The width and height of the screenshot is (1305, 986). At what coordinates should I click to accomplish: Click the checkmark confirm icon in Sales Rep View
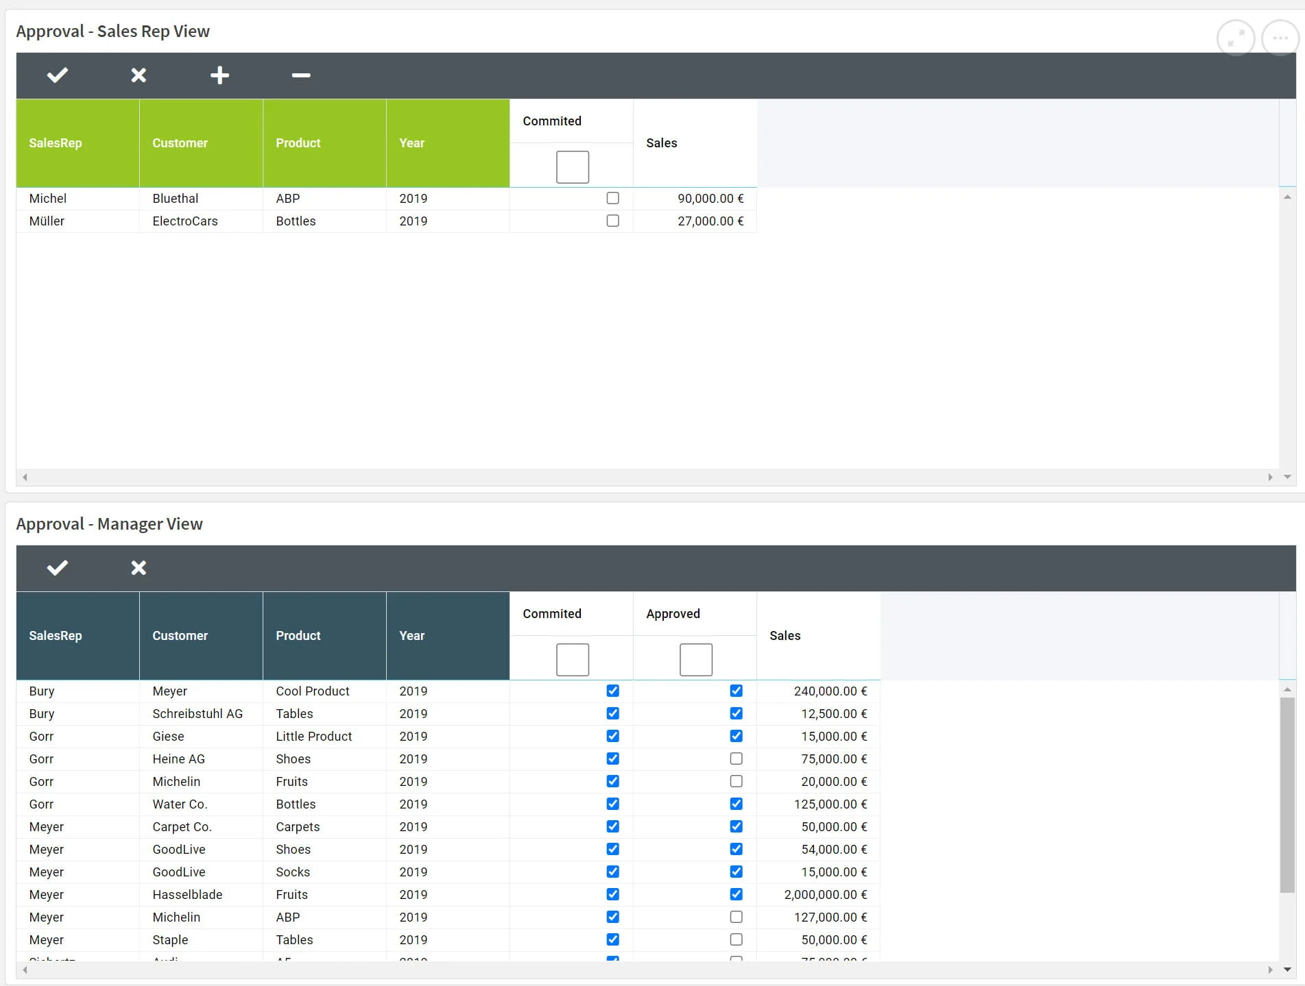58,75
